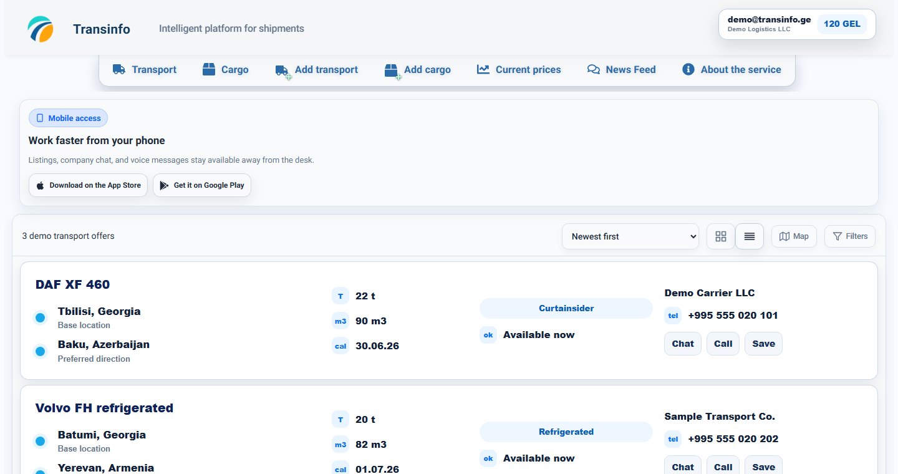Toggle the Map view button
Viewport: 898px width, 474px height.
pyautogui.click(x=794, y=236)
